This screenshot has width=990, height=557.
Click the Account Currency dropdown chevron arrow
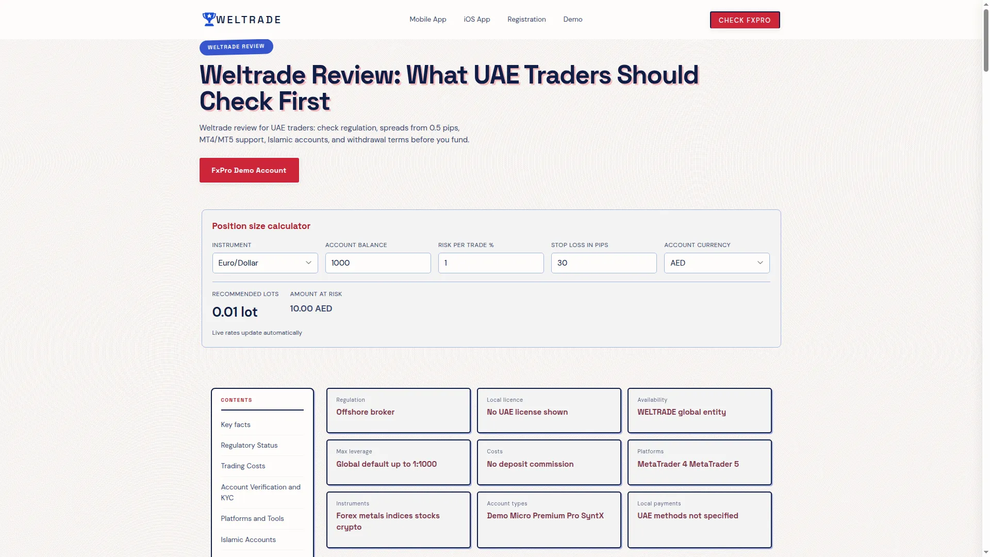click(760, 263)
